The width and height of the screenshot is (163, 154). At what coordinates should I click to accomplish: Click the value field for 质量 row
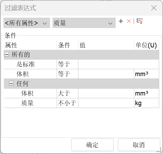106,103
